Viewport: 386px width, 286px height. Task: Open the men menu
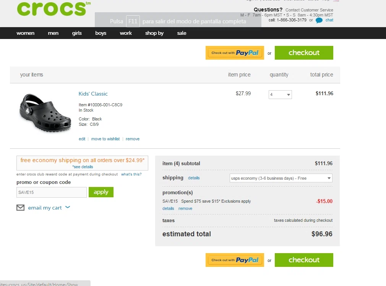(x=53, y=33)
